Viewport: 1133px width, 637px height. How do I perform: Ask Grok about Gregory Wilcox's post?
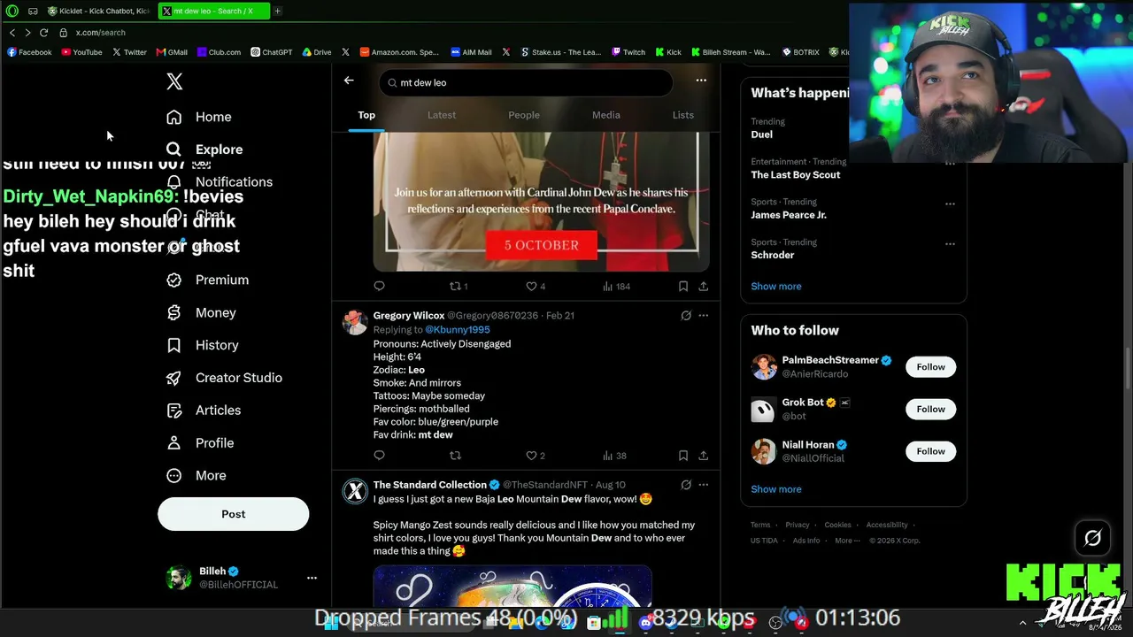[686, 315]
